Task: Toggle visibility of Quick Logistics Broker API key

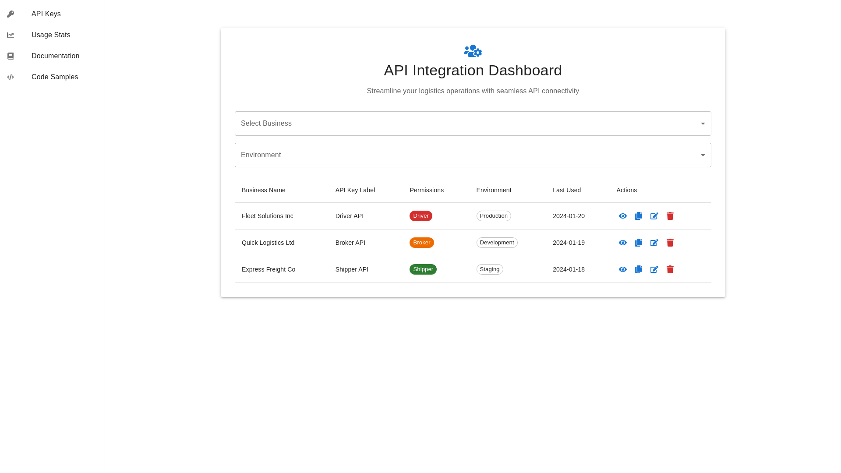Action: coord(623,243)
